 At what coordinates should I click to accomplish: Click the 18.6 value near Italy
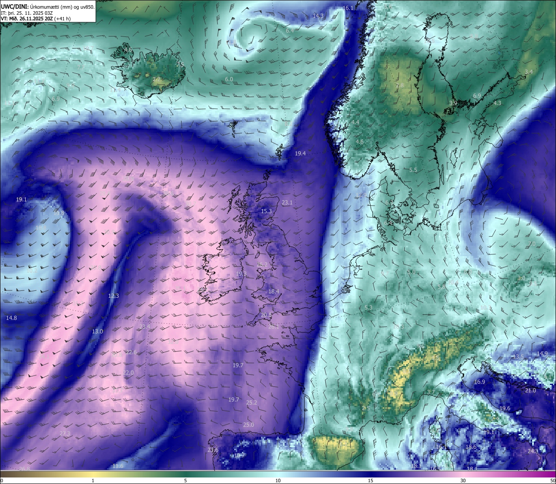(471, 447)
